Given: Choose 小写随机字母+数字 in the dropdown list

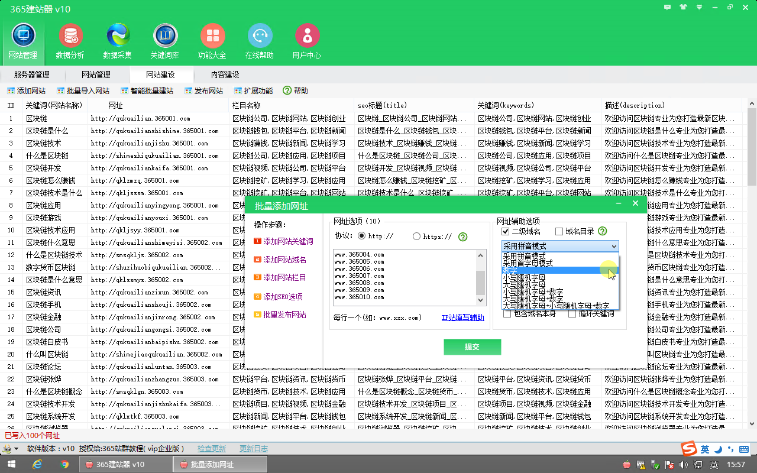Looking at the screenshot, I should point(560,291).
